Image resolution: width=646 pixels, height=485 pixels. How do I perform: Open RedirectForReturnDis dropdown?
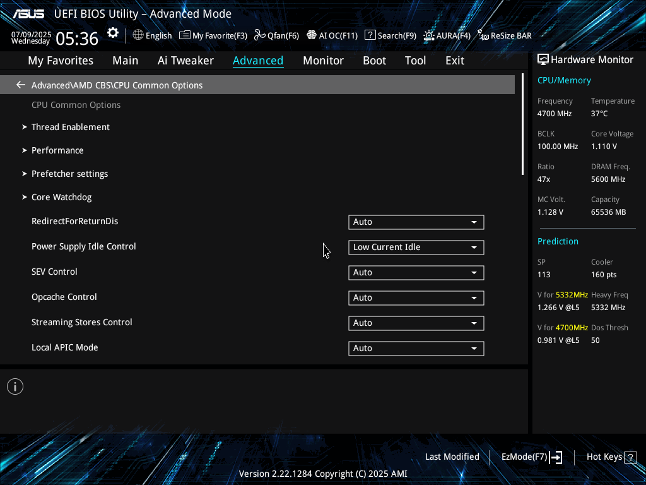[416, 222]
